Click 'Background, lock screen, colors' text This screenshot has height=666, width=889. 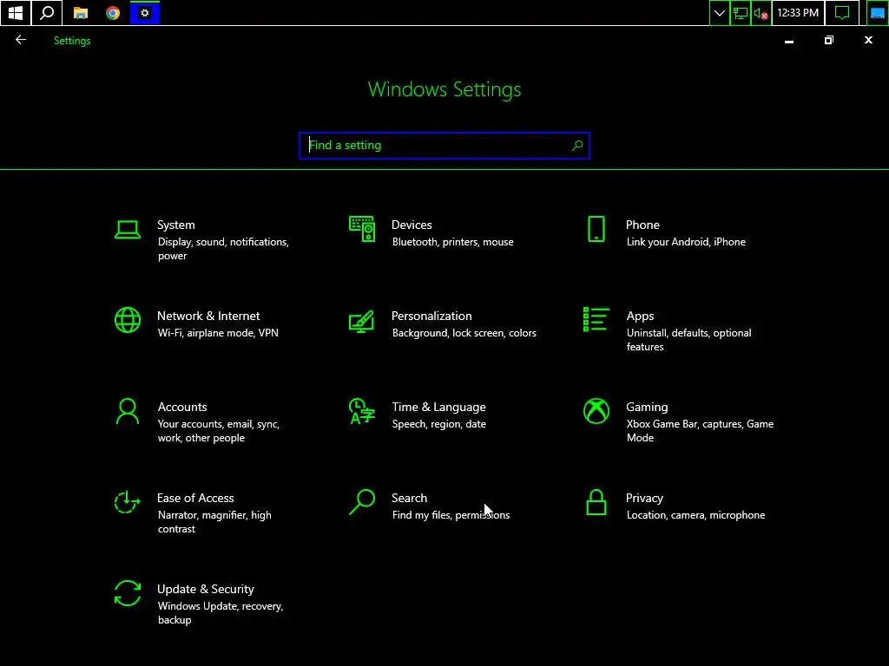(x=464, y=333)
